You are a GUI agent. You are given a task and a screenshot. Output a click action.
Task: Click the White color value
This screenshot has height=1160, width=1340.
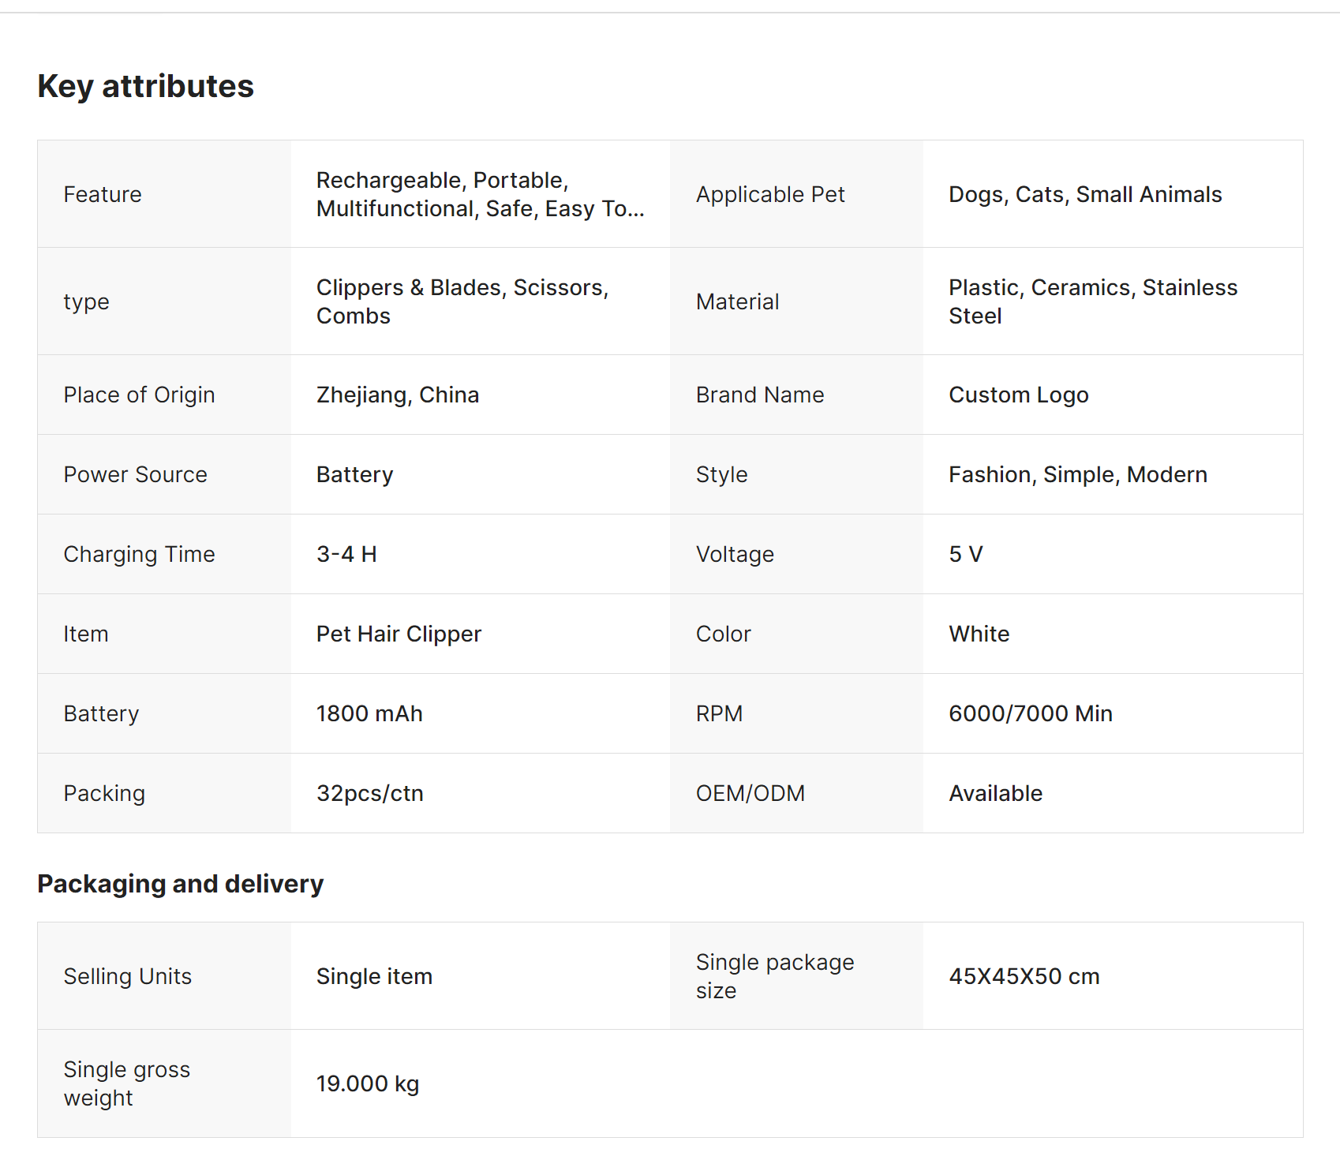point(979,634)
